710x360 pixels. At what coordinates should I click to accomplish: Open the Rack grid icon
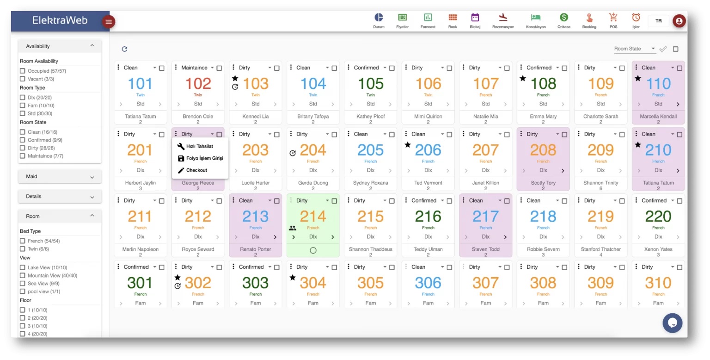point(453,18)
